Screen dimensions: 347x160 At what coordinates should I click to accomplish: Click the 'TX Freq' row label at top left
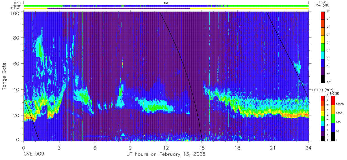[x=16, y=8]
